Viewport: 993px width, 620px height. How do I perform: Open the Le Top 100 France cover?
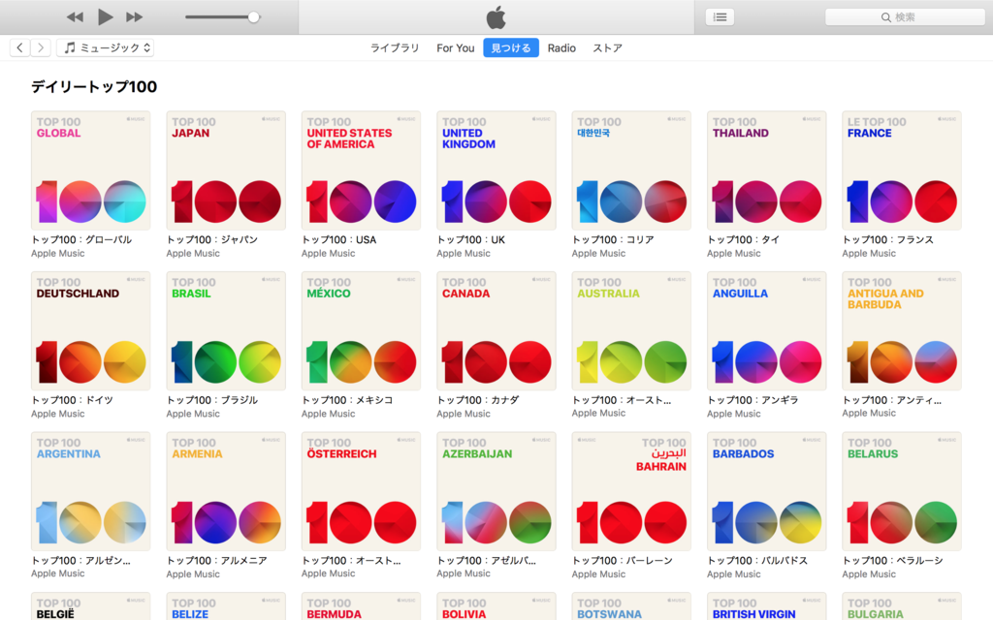coord(902,170)
